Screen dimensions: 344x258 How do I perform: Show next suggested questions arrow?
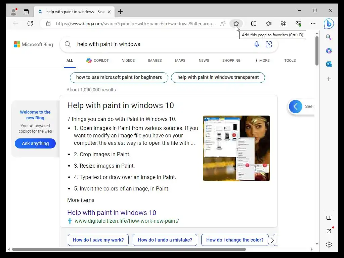pos(272,240)
